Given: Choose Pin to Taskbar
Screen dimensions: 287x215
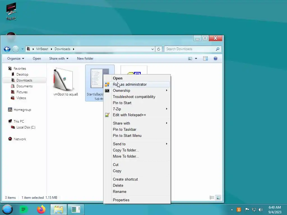Looking at the screenshot, I should (137, 129).
